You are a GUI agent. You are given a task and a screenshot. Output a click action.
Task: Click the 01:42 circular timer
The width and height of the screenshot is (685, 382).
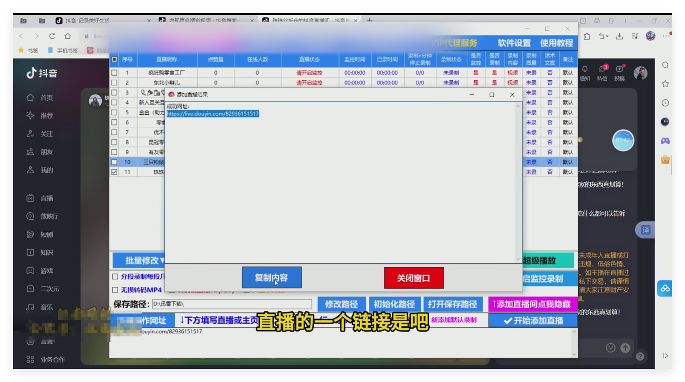(623, 140)
